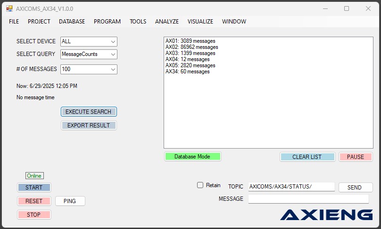The image size is (381, 229).
Task: Click the EXECUTE SEARCH button
Action: coord(89,112)
